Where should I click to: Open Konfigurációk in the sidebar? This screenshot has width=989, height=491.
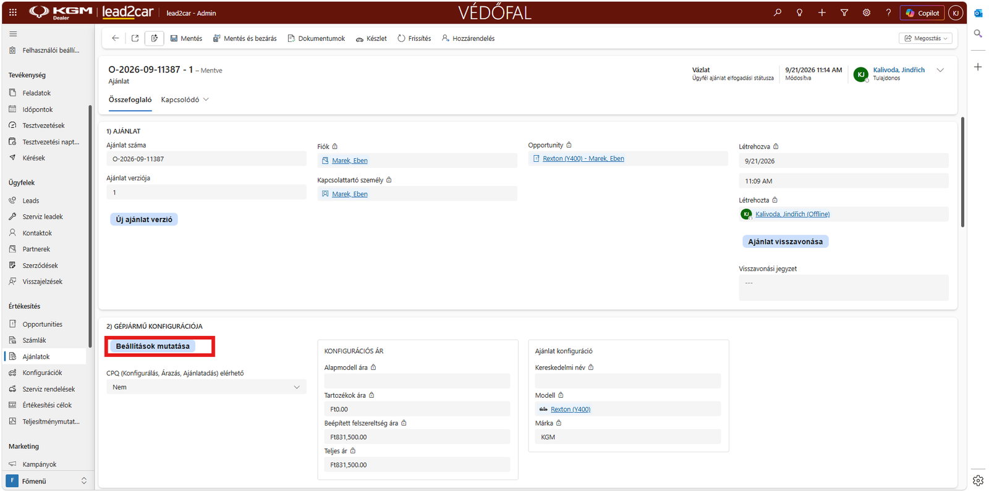(42, 373)
